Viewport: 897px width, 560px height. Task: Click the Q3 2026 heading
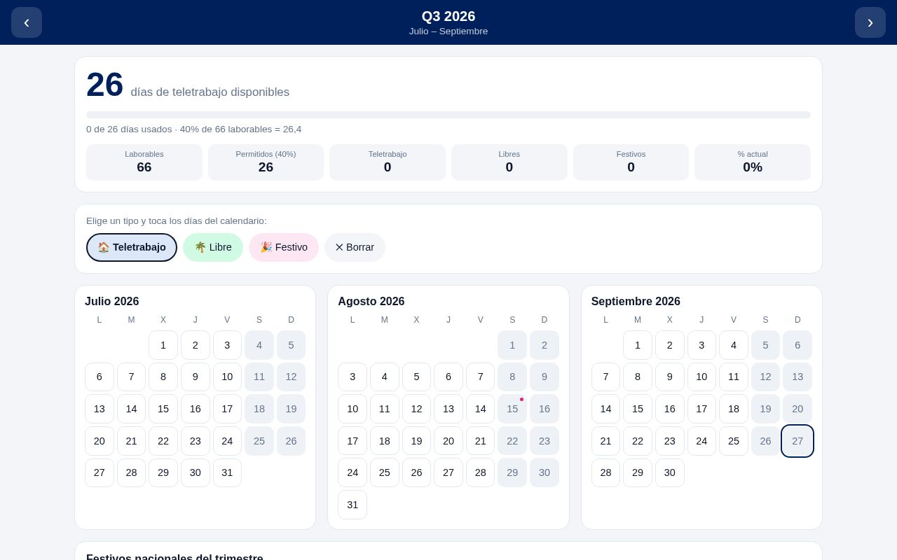(448, 16)
